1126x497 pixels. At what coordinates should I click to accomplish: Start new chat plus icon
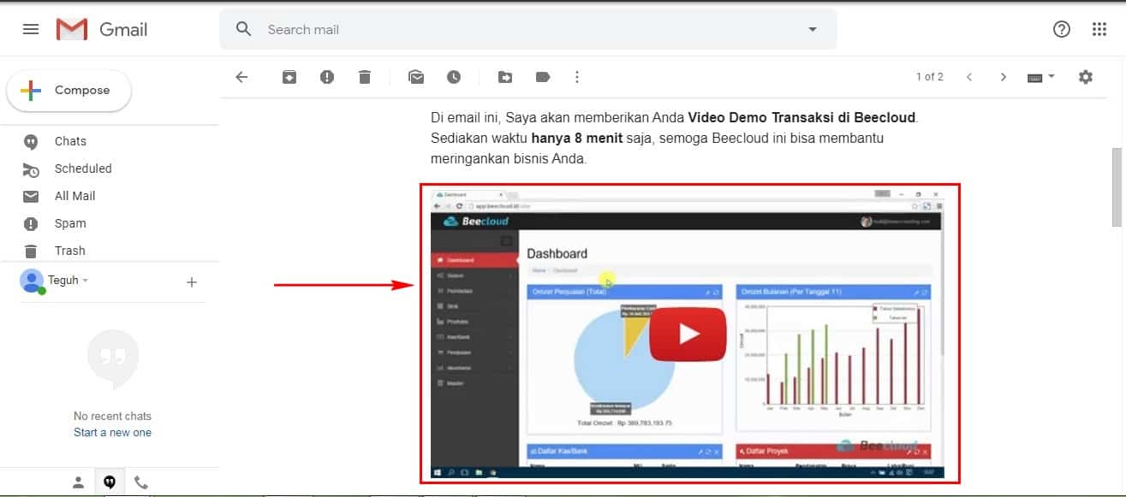(x=192, y=281)
